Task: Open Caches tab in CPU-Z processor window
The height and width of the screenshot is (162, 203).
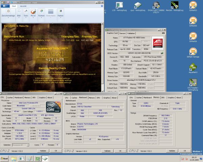Action: click(x=10, y=98)
